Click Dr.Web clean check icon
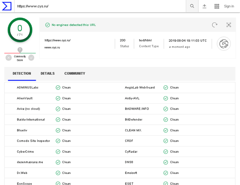Image resolution: width=240 pixels, height=185 pixels. (58, 173)
